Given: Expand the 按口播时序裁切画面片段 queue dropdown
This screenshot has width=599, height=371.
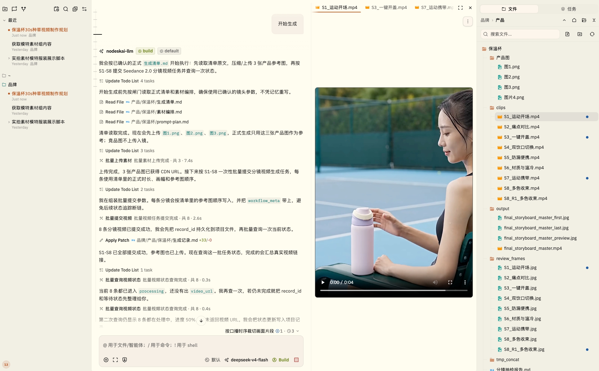Looking at the screenshot, I should (298, 331).
